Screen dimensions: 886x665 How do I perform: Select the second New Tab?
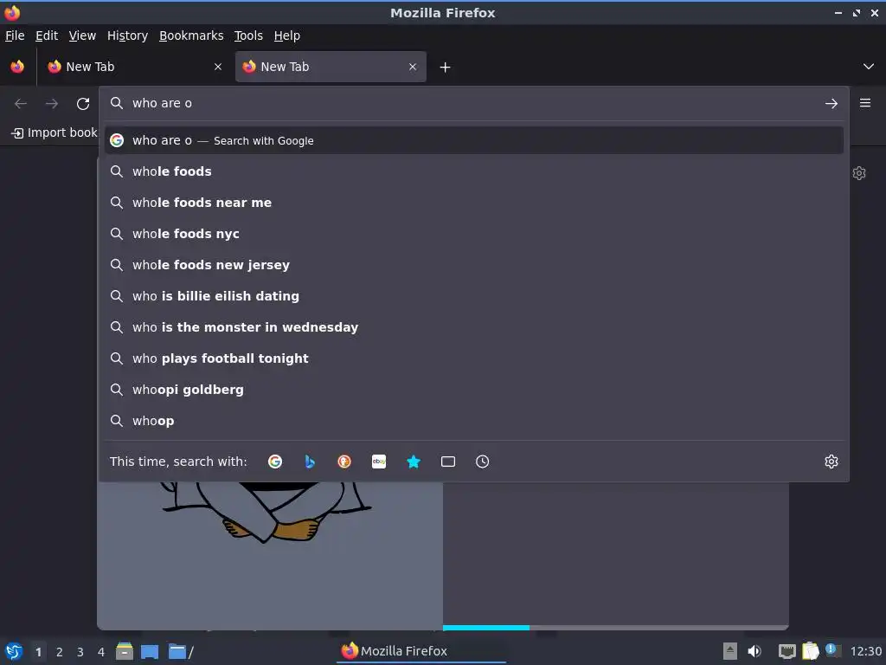[x=331, y=67]
